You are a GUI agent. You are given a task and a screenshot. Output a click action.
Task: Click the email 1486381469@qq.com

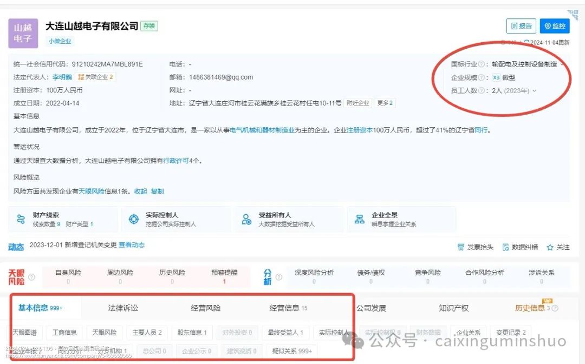point(221,77)
